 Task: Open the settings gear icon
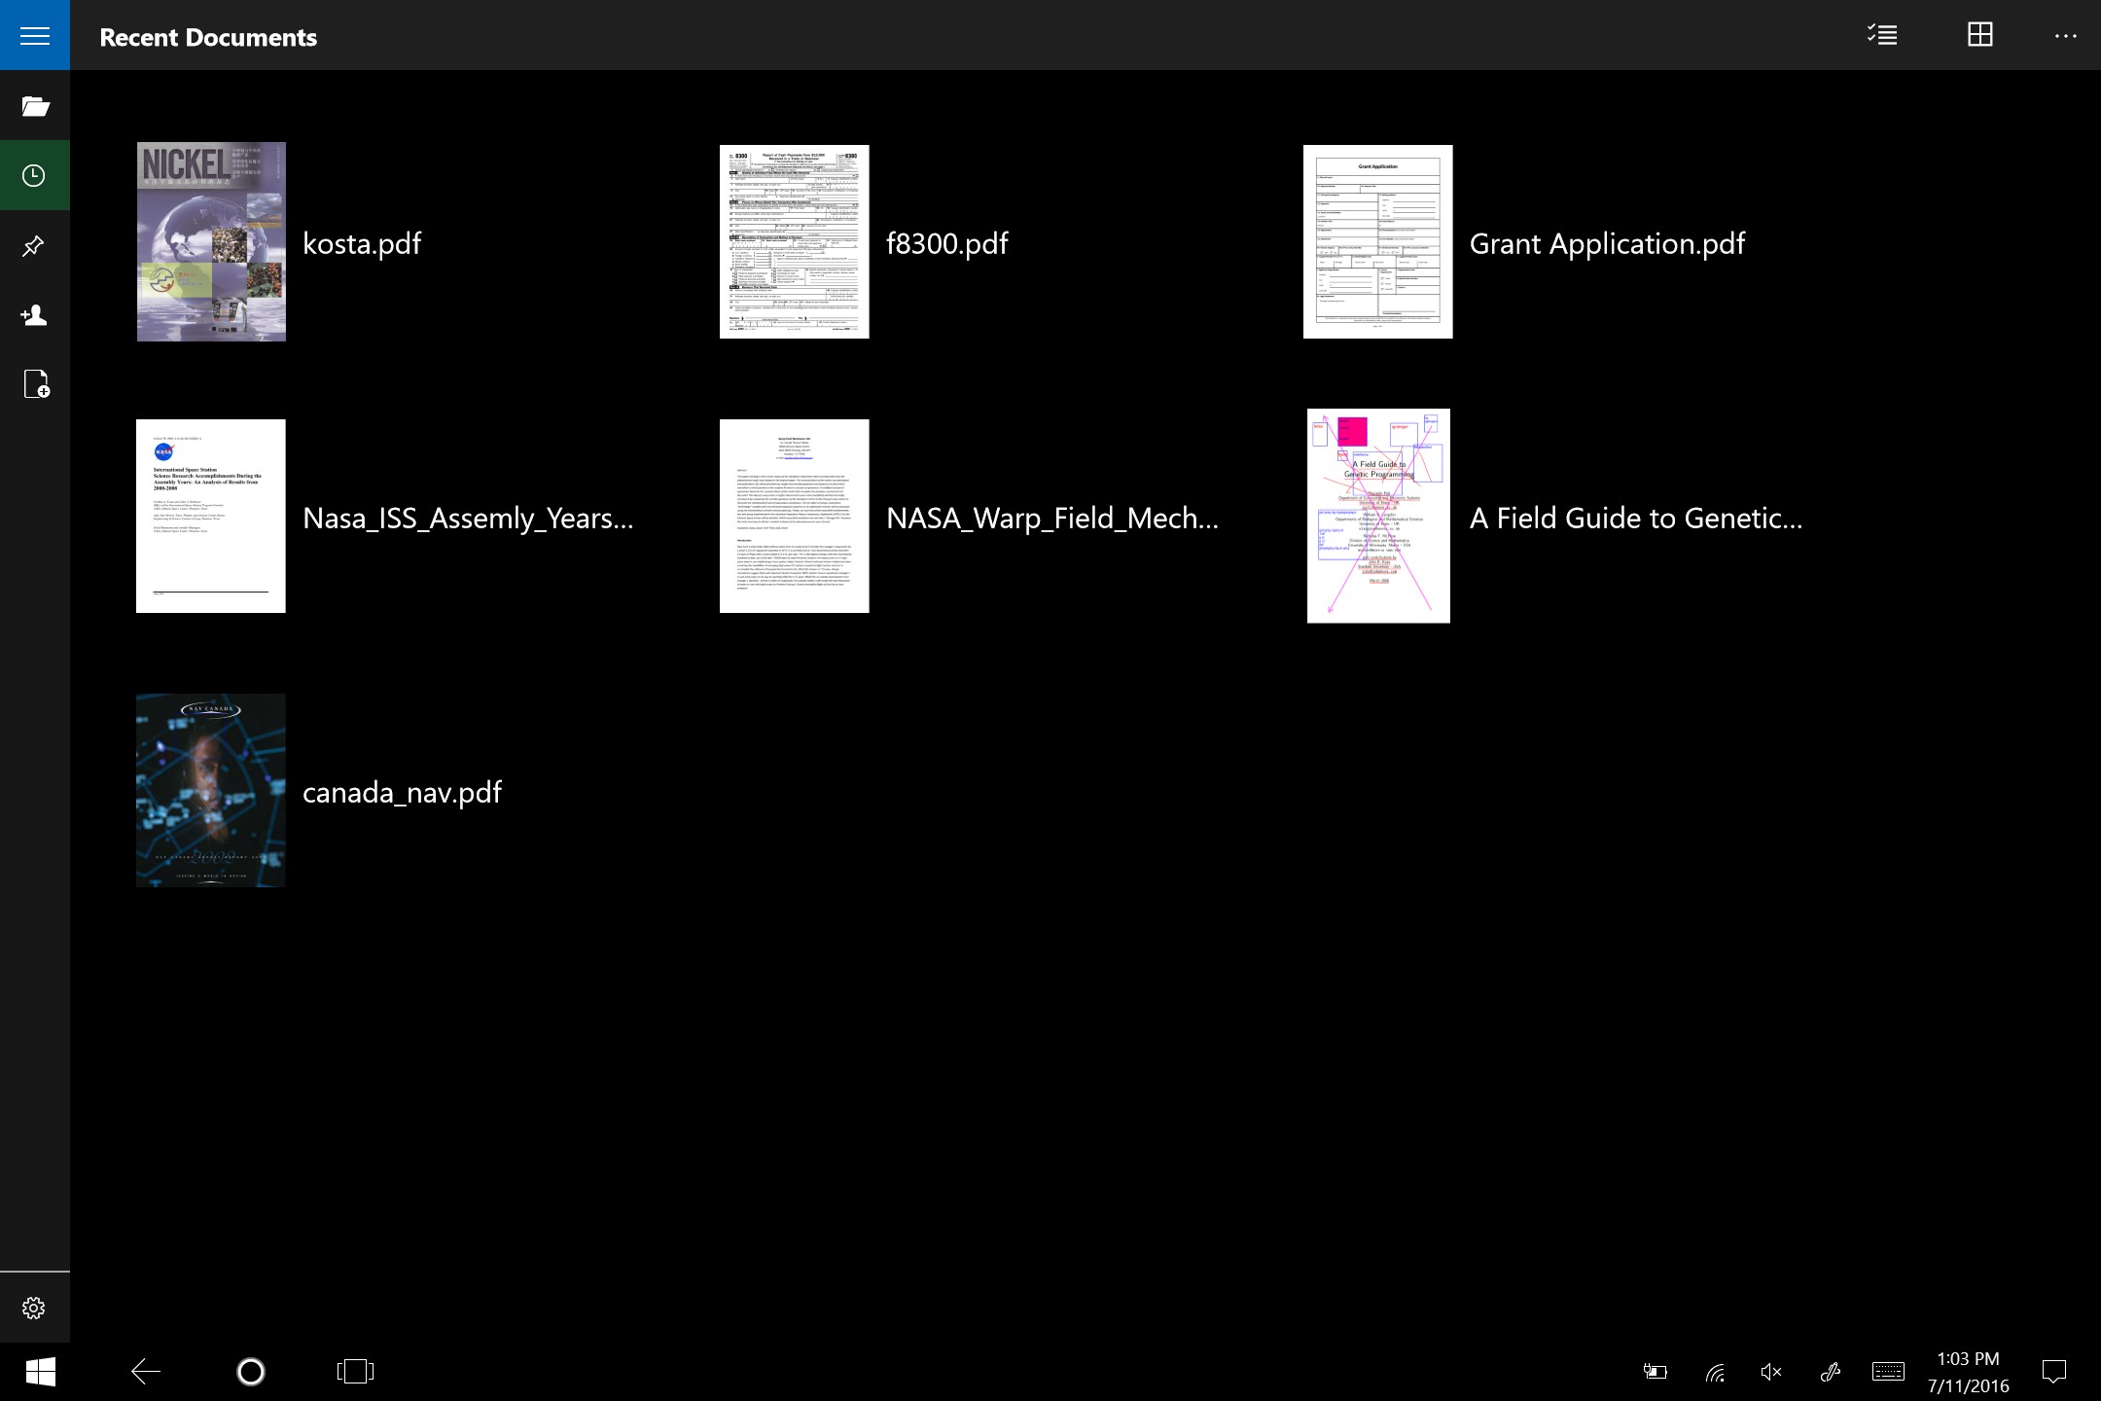point(35,1308)
